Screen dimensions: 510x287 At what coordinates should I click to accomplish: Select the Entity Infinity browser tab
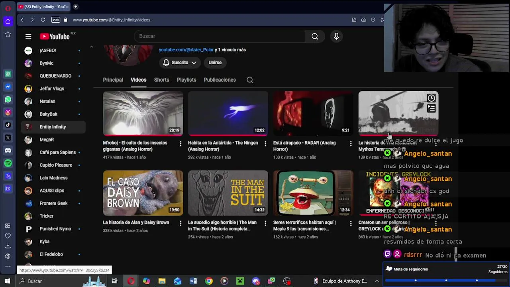pyautogui.click(x=43, y=6)
